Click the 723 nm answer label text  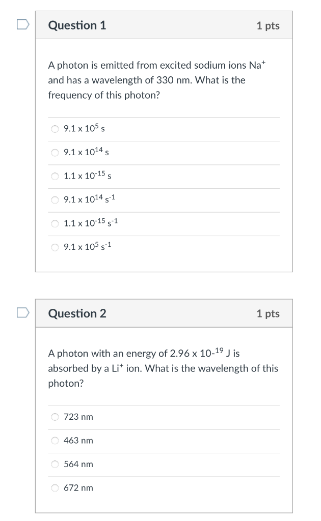click(78, 417)
